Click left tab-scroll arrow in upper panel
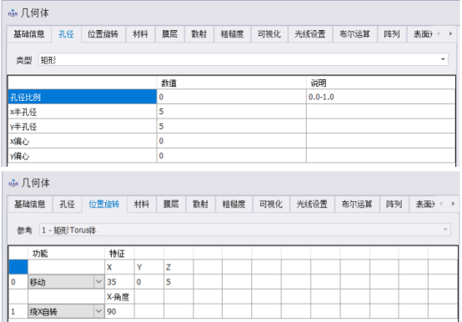This screenshot has width=462, height=322. [x=439, y=34]
